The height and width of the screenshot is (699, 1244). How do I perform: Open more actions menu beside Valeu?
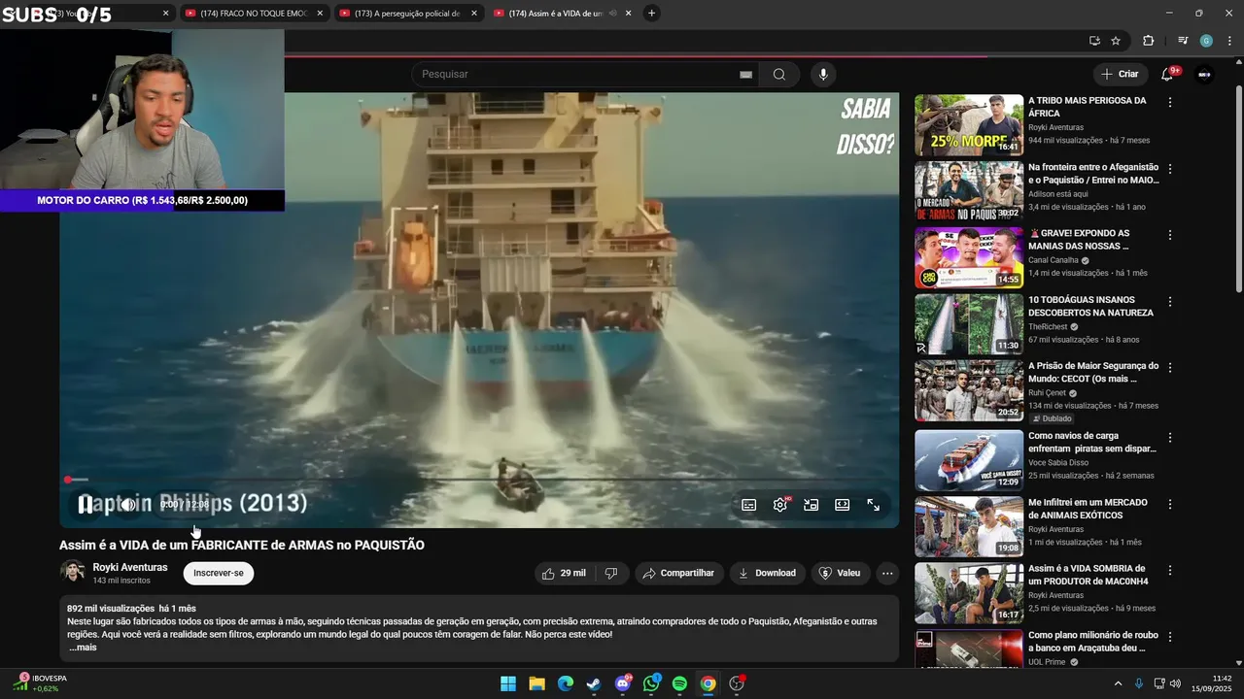[887, 573]
